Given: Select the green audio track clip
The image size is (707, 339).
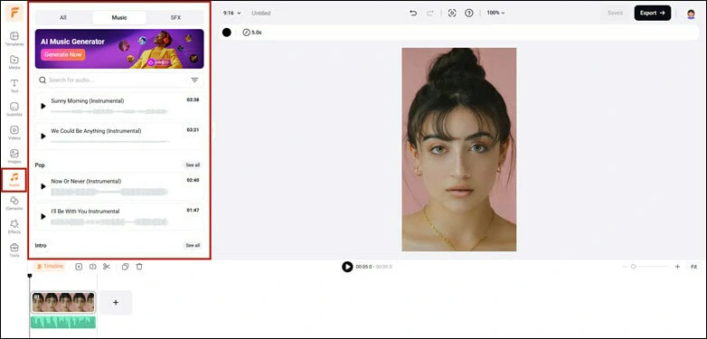Looking at the screenshot, I should (63, 322).
